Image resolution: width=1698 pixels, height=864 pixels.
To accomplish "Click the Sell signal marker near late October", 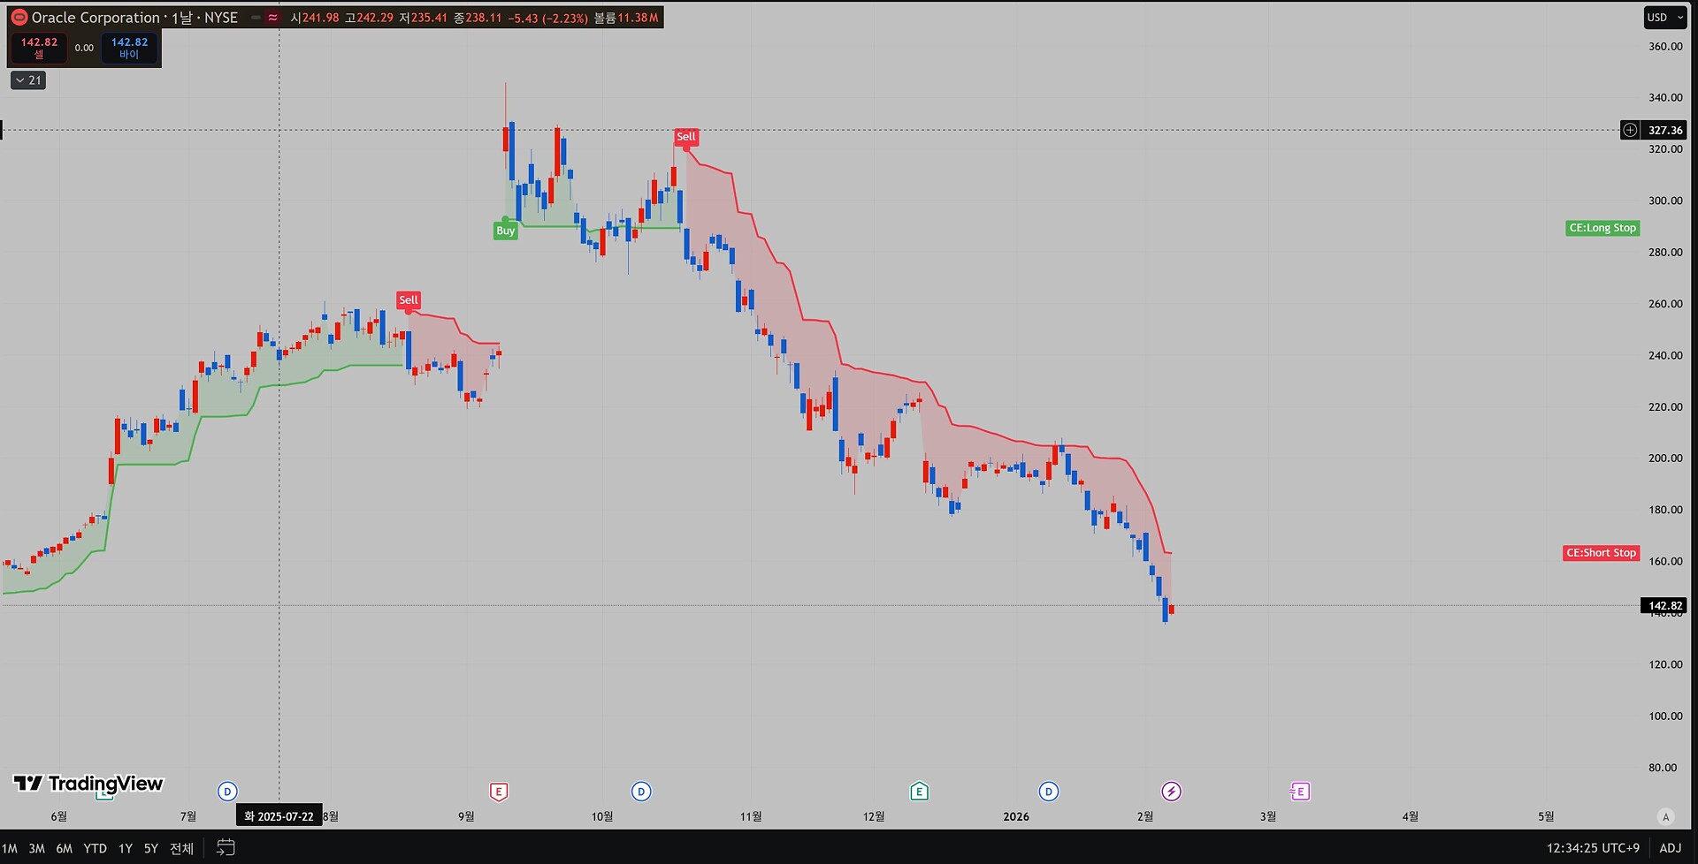I will point(686,137).
